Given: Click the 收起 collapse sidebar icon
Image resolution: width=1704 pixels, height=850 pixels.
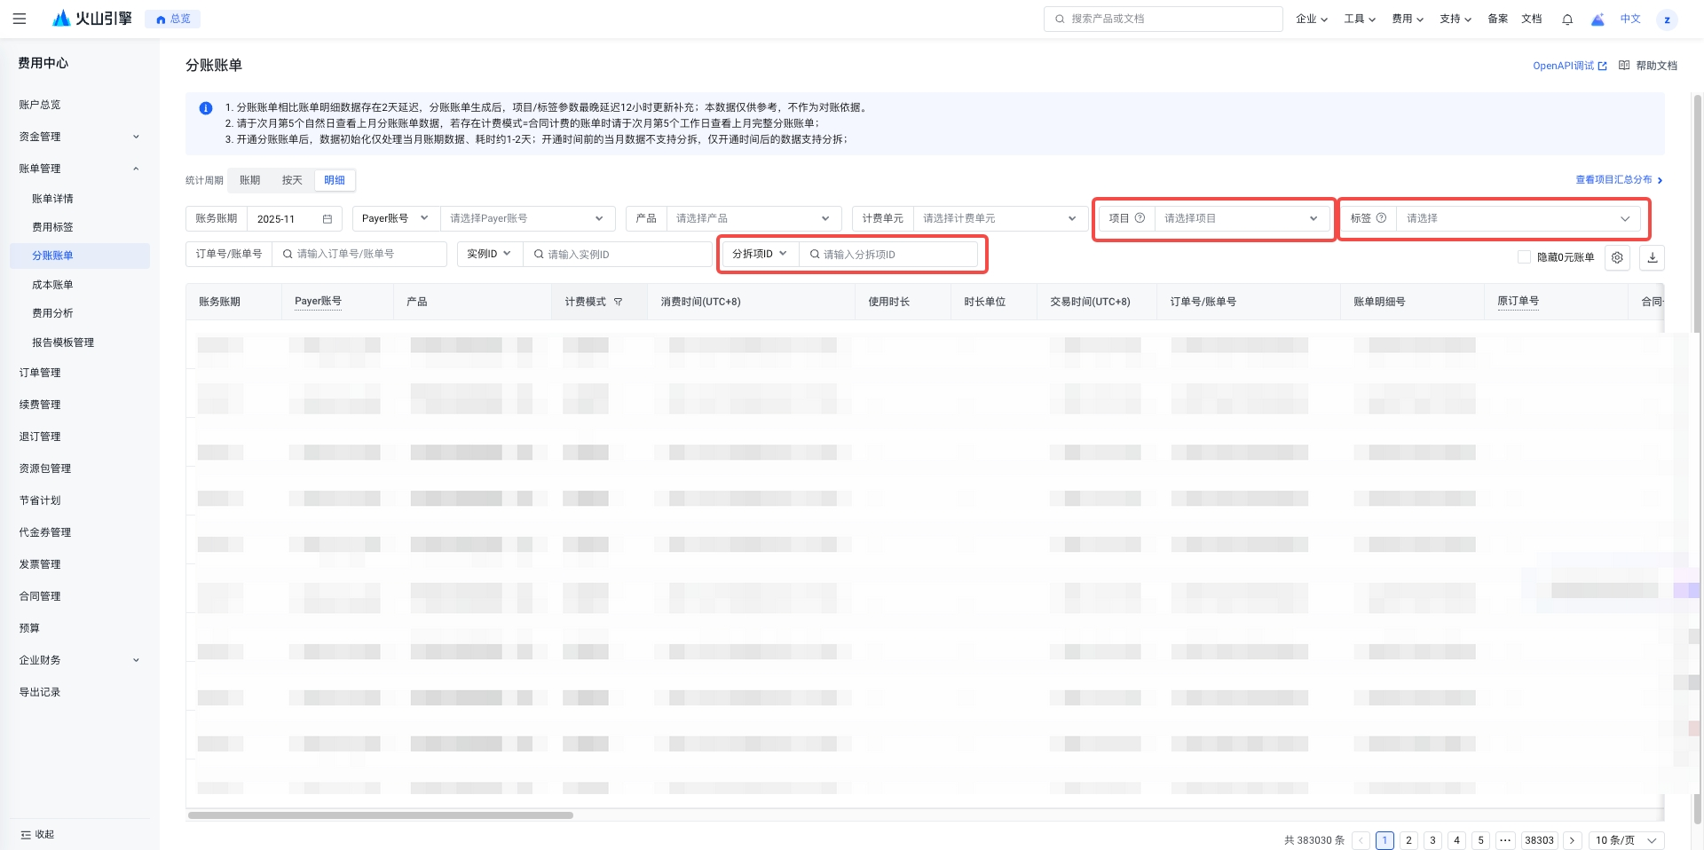Looking at the screenshot, I should click(x=26, y=835).
